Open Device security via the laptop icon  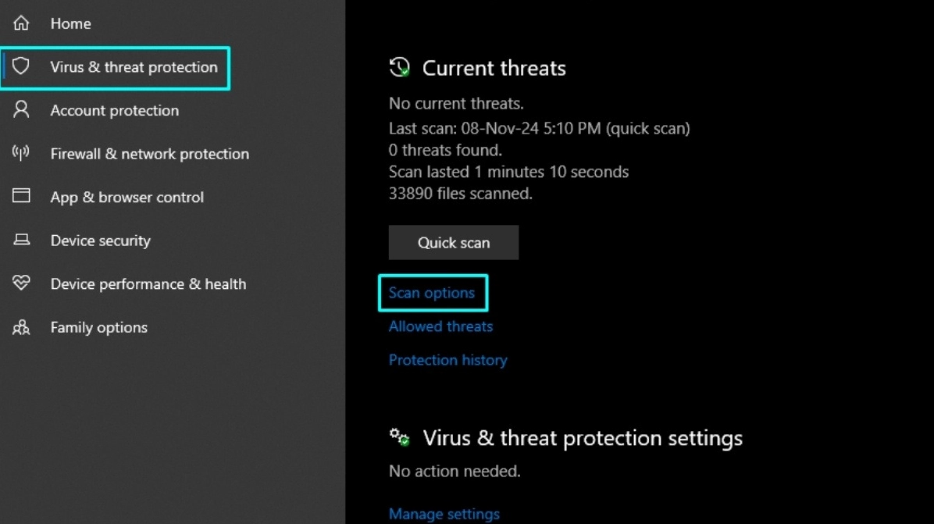click(21, 241)
